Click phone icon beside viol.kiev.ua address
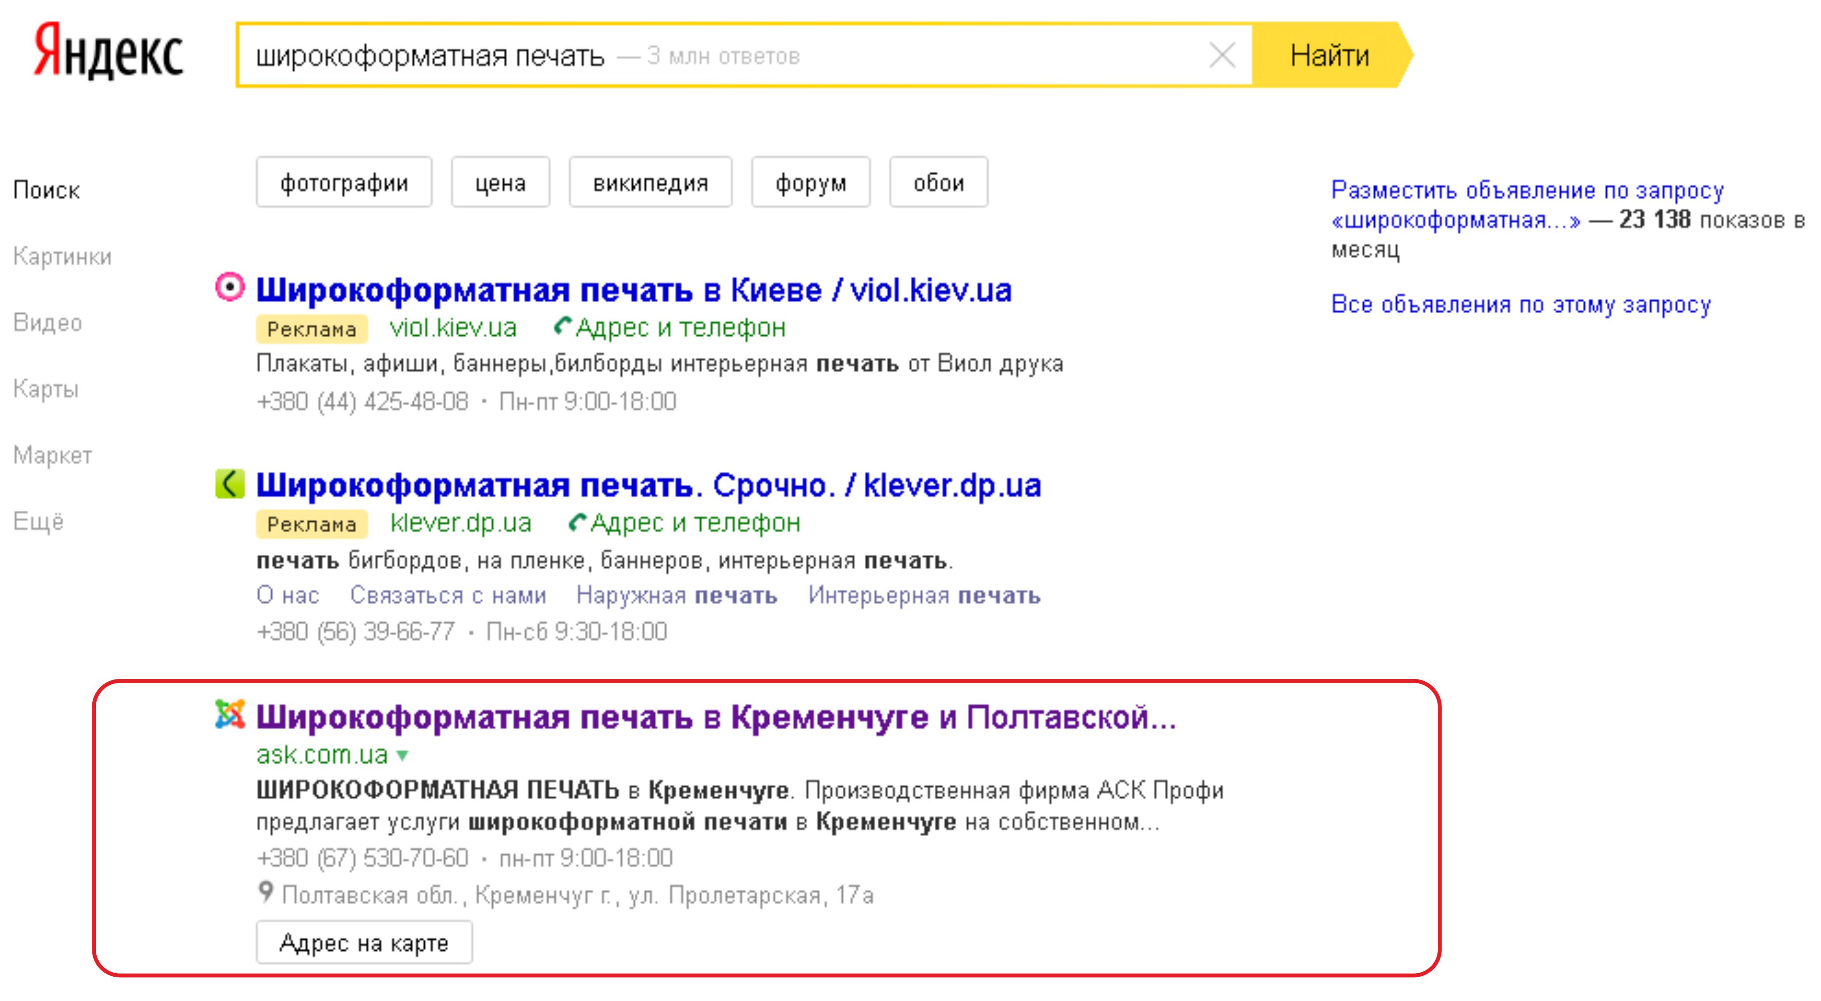The image size is (1821, 1001). pyautogui.click(x=563, y=326)
